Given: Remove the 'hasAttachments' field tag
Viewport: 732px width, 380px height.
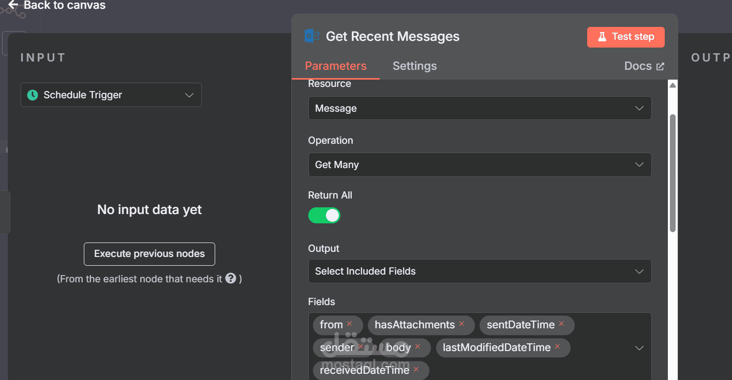Looking at the screenshot, I should point(461,324).
